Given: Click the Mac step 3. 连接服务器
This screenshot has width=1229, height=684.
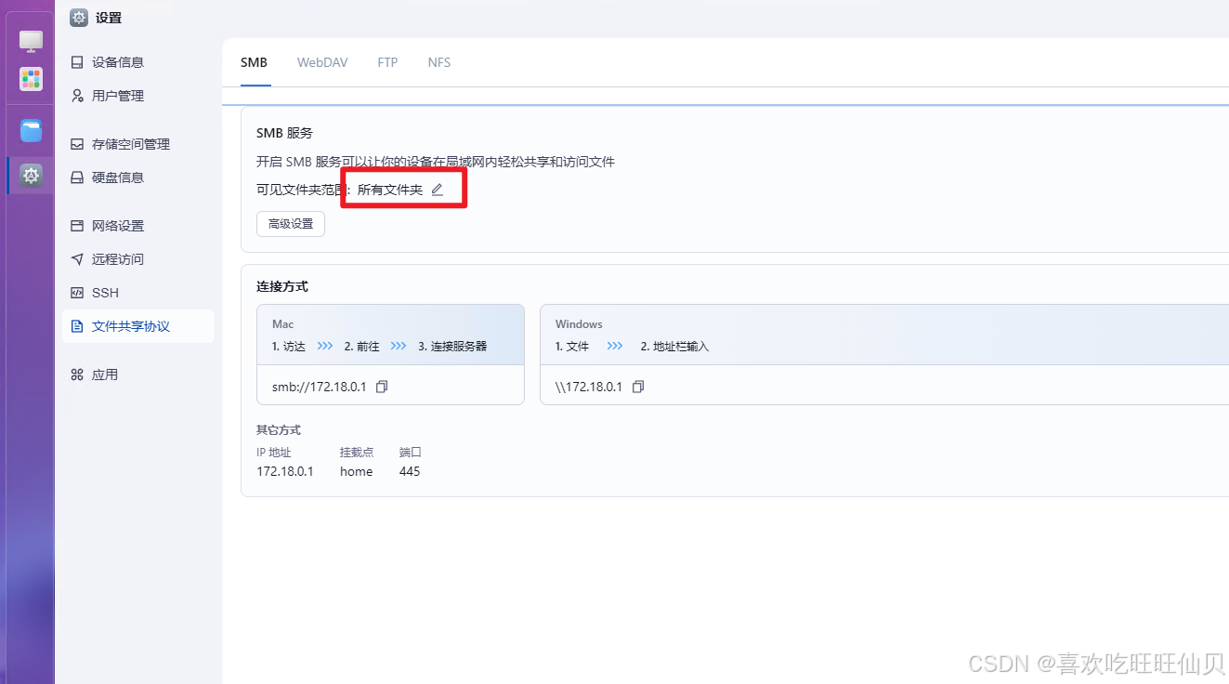Looking at the screenshot, I should click(x=452, y=346).
